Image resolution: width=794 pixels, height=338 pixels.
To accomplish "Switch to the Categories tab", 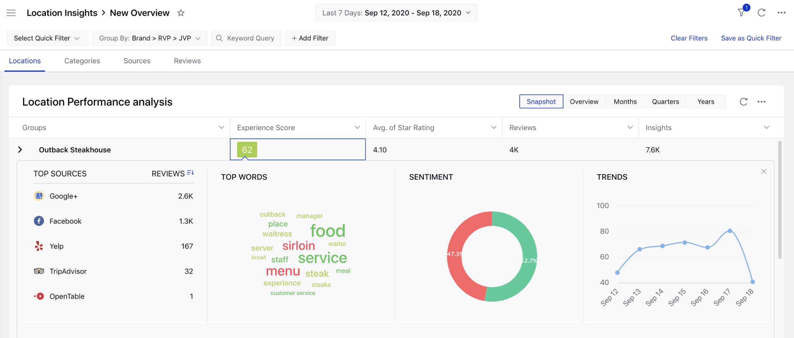I will coord(82,61).
